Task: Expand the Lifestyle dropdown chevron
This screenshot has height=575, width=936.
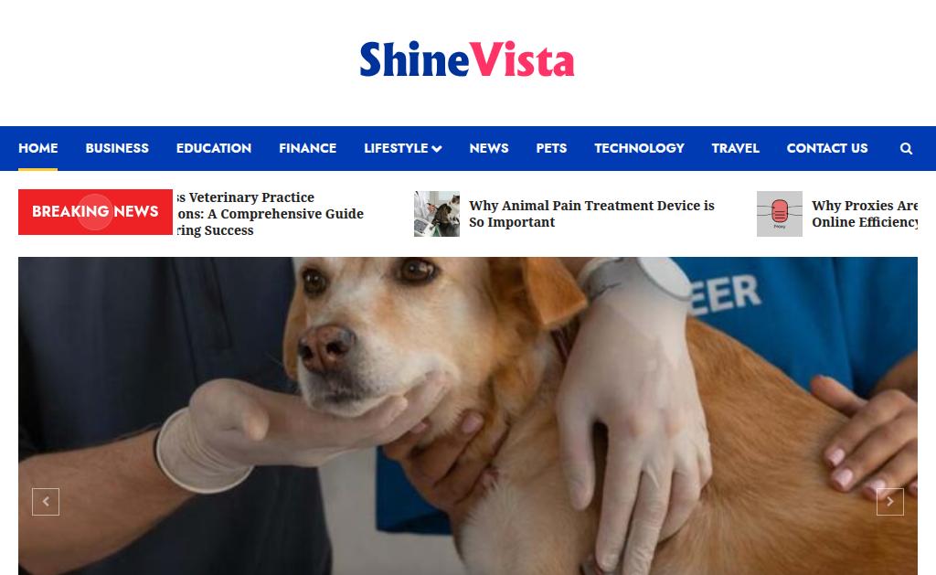Action: [x=437, y=149]
